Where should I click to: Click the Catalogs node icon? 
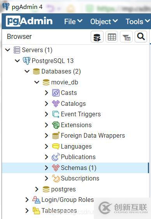coord(56,103)
